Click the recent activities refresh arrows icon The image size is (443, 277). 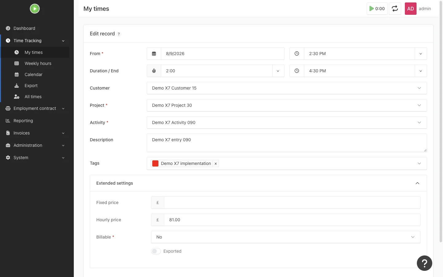point(395,9)
